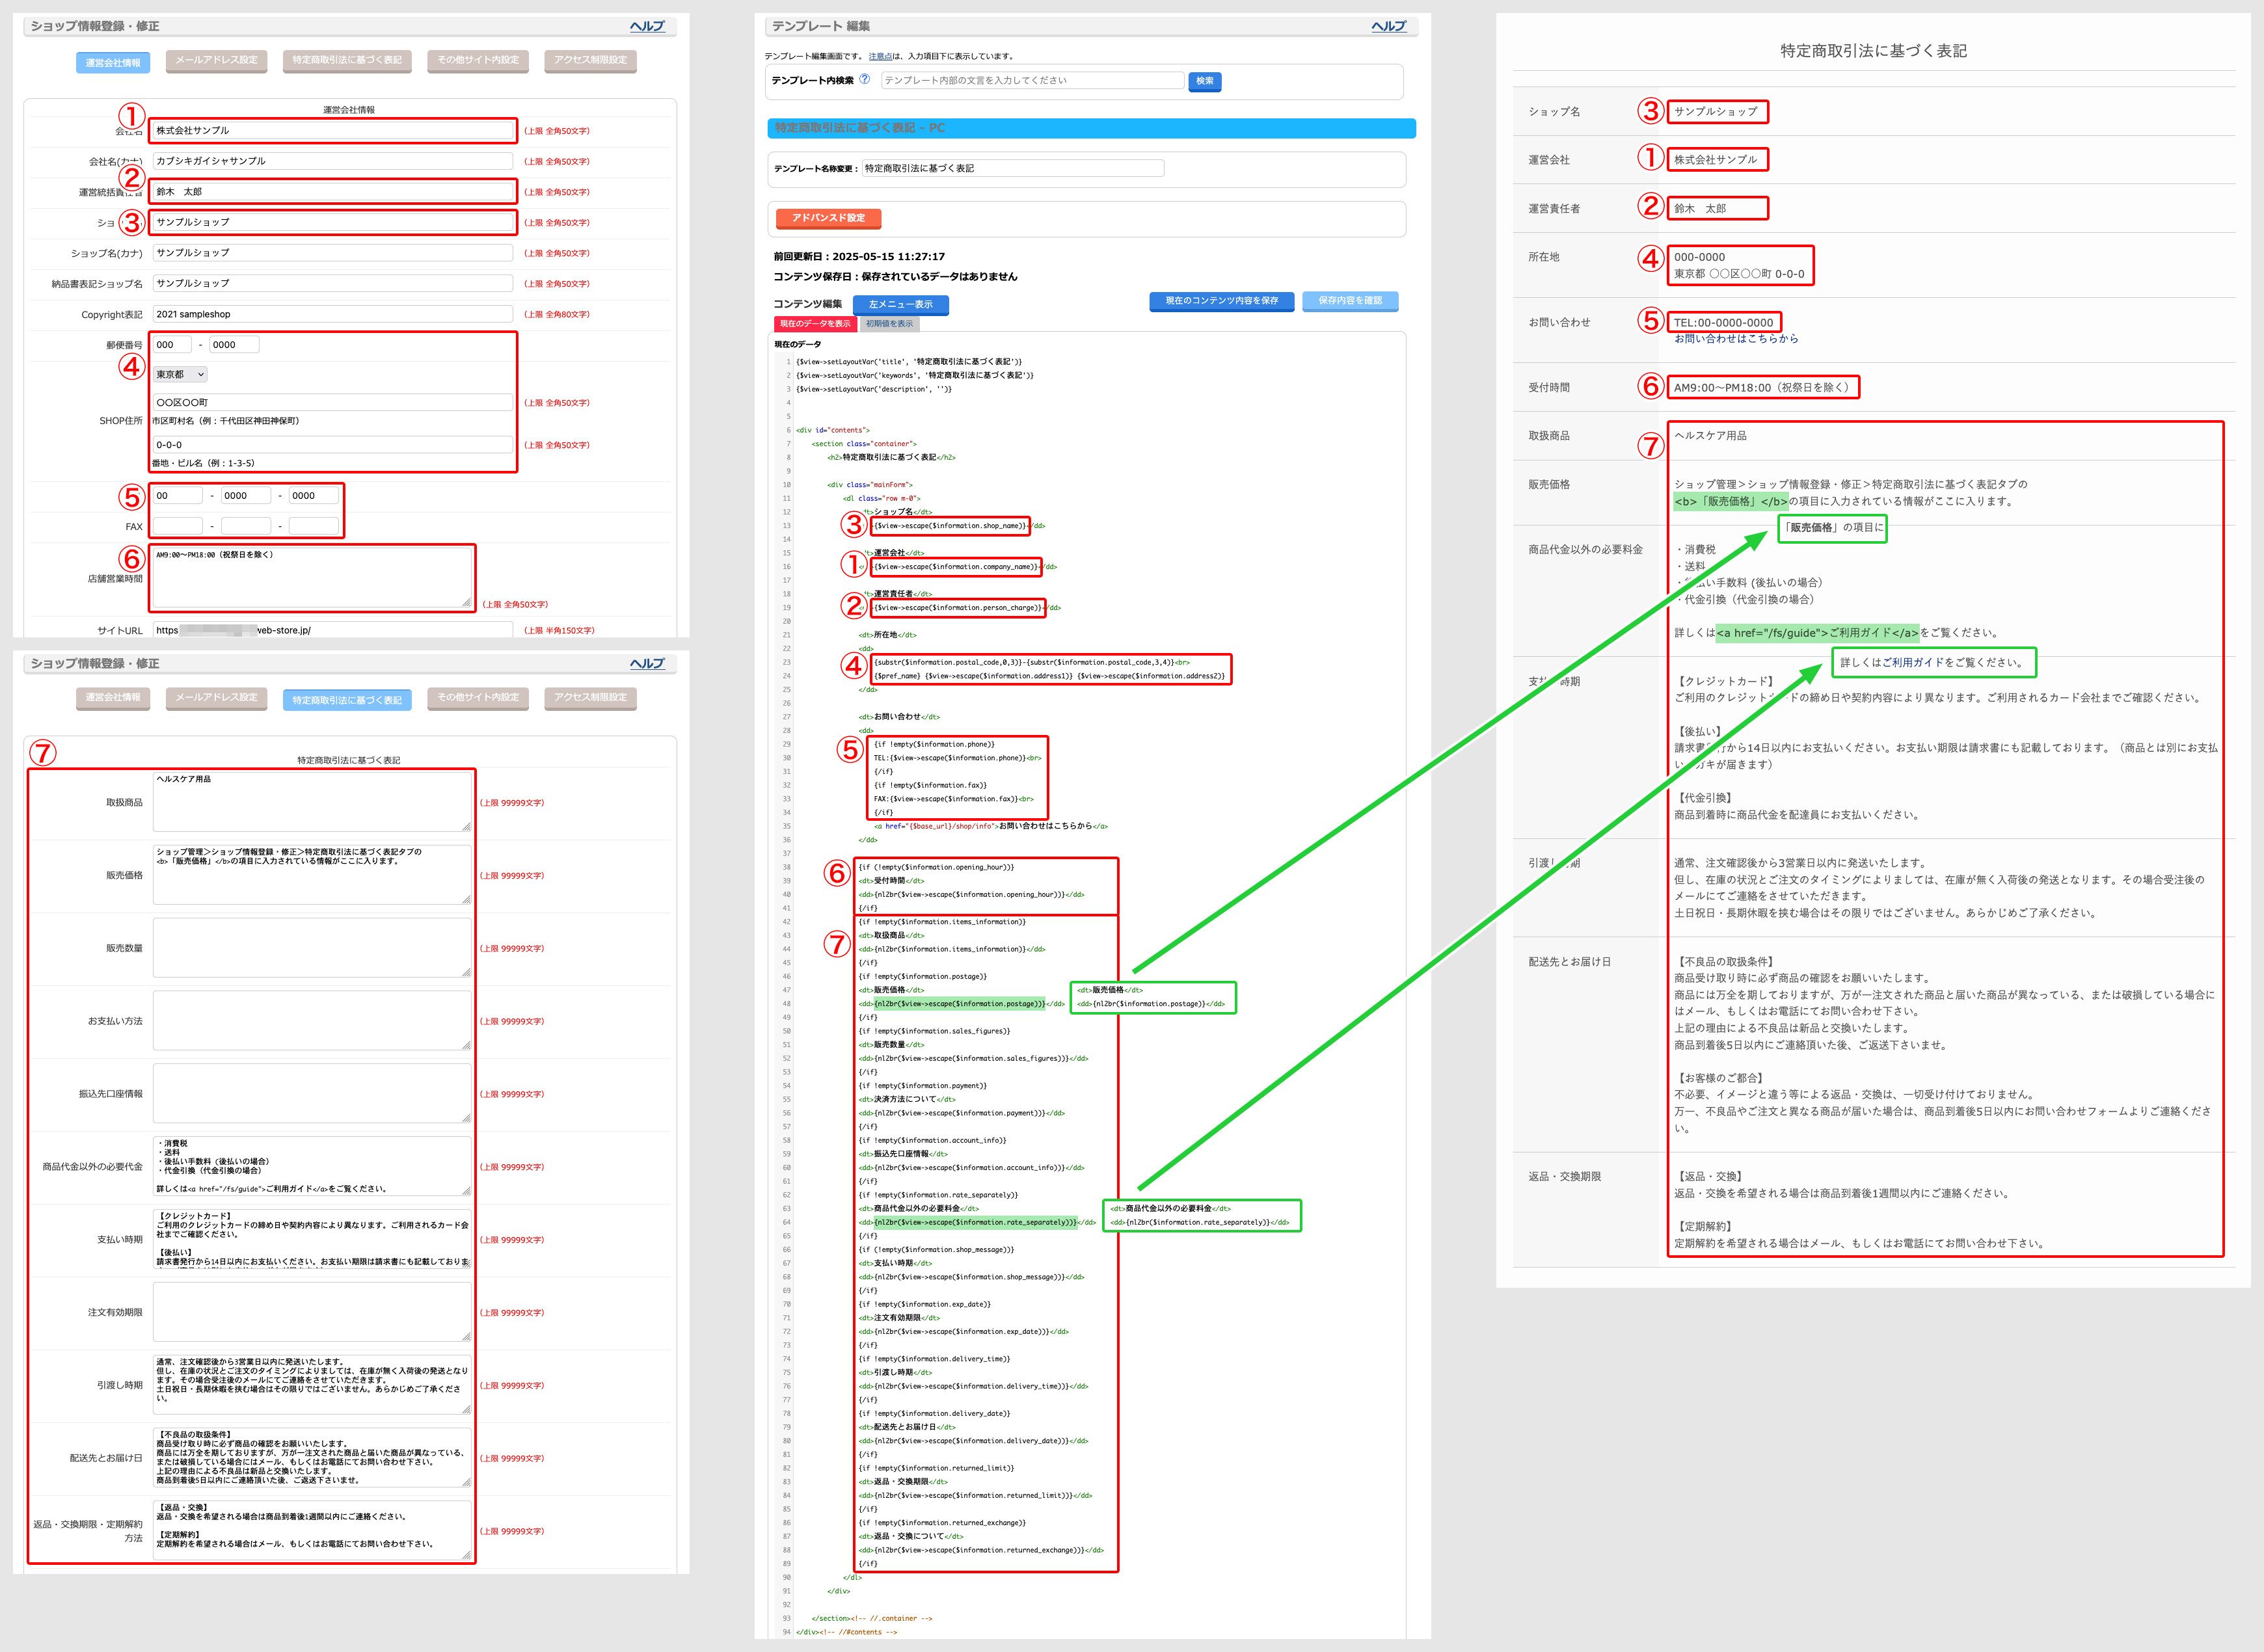Click the first empty FAX field
This screenshot has height=1652, width=2264.
[x=177, y=526]
